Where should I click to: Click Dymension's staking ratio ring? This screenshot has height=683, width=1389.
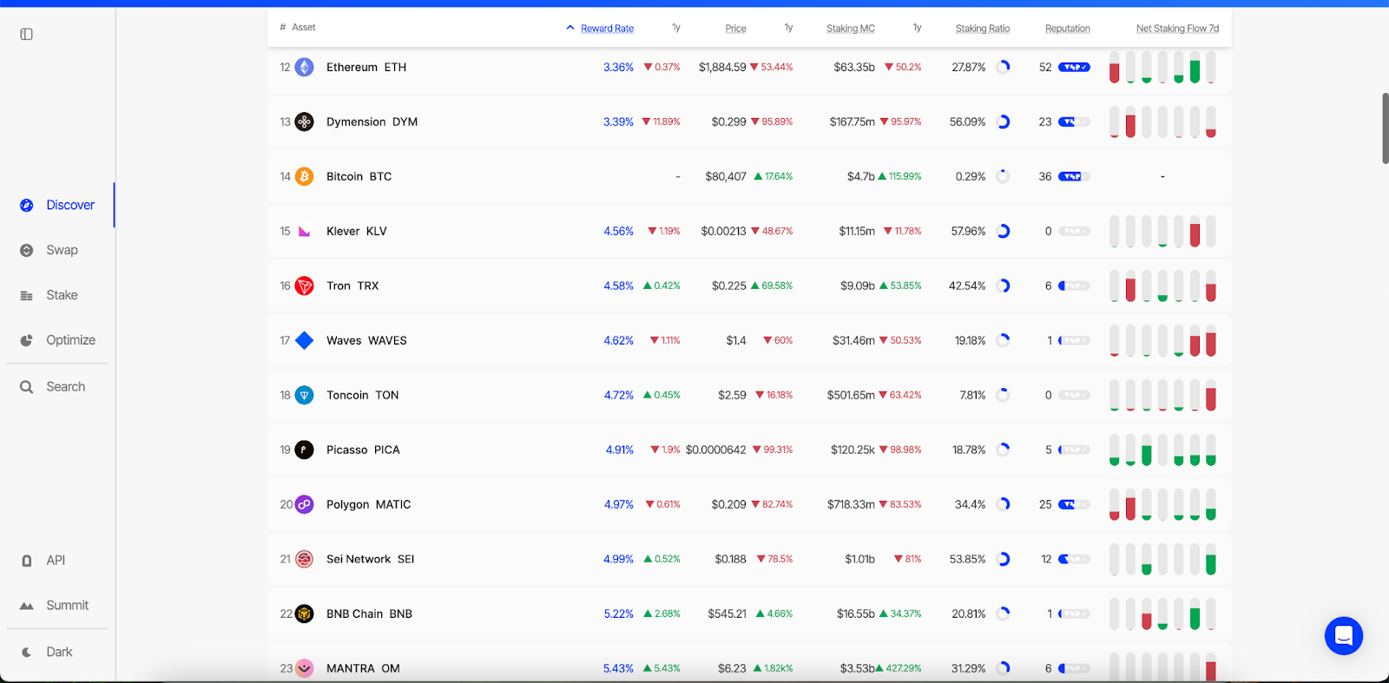pos(1004,121)
